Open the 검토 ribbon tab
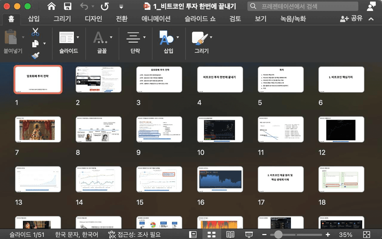Screen dimensions: 382x239 235,19
